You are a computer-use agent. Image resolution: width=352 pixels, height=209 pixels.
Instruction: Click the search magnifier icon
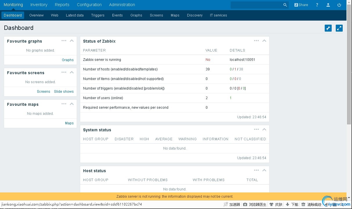285,5
